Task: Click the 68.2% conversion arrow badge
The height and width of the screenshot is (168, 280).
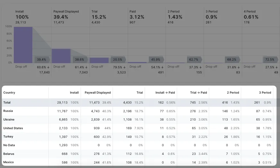Action: coord(232,59)
